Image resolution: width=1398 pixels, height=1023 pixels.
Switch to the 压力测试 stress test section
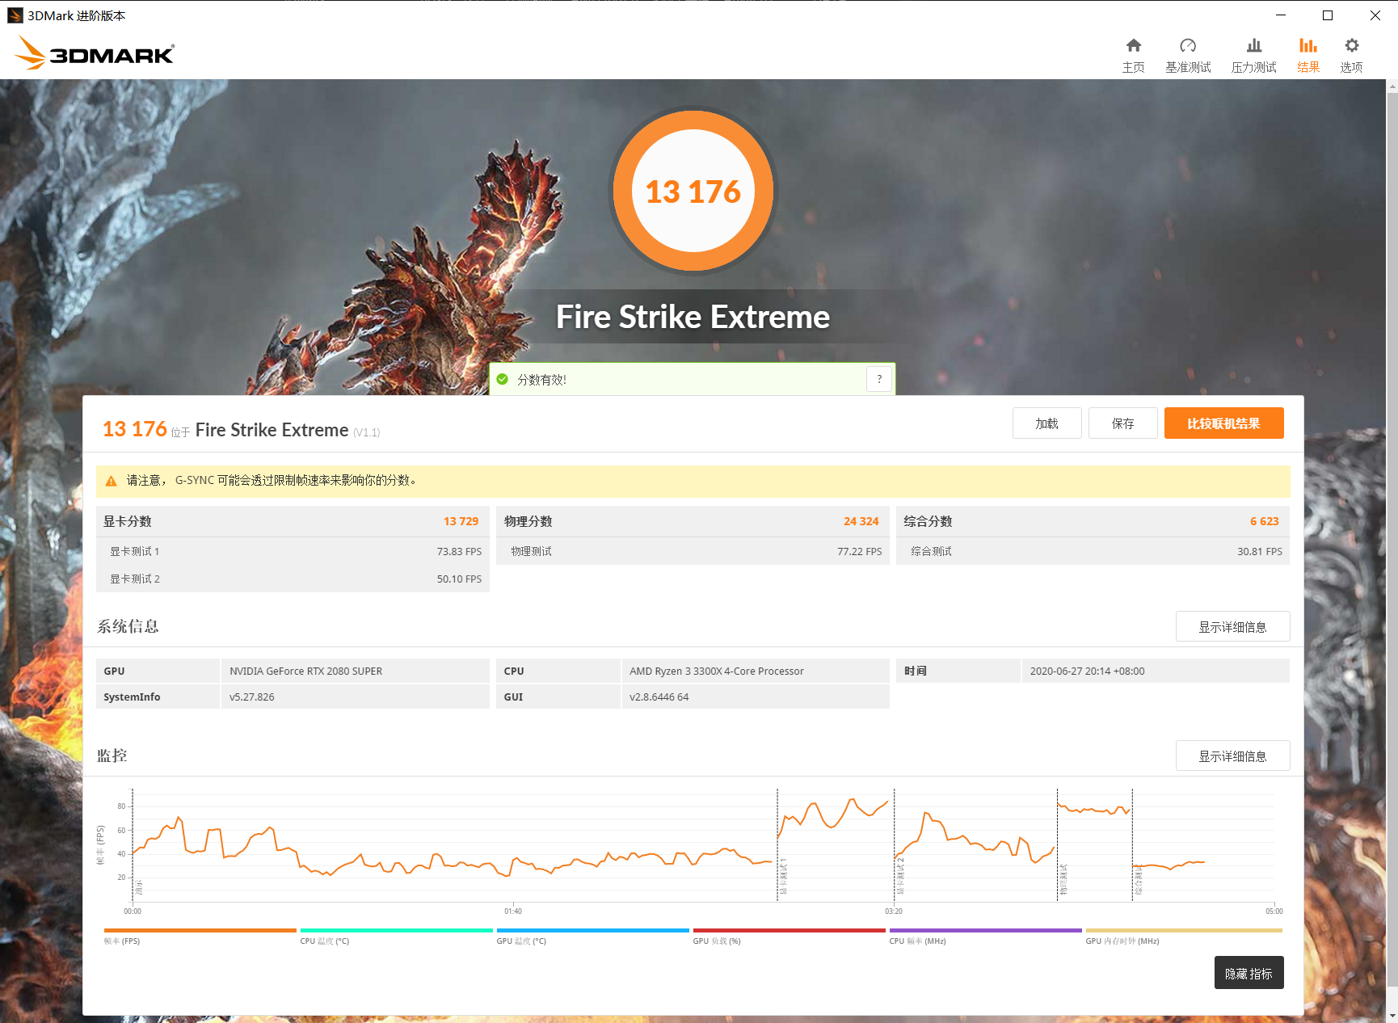(x=1253, y=55)
